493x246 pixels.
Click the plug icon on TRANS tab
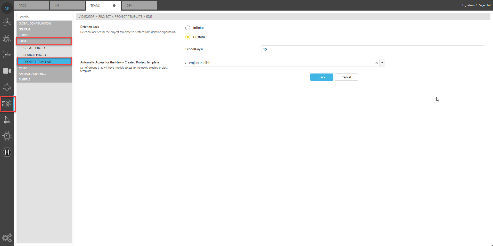click(114, 5)
